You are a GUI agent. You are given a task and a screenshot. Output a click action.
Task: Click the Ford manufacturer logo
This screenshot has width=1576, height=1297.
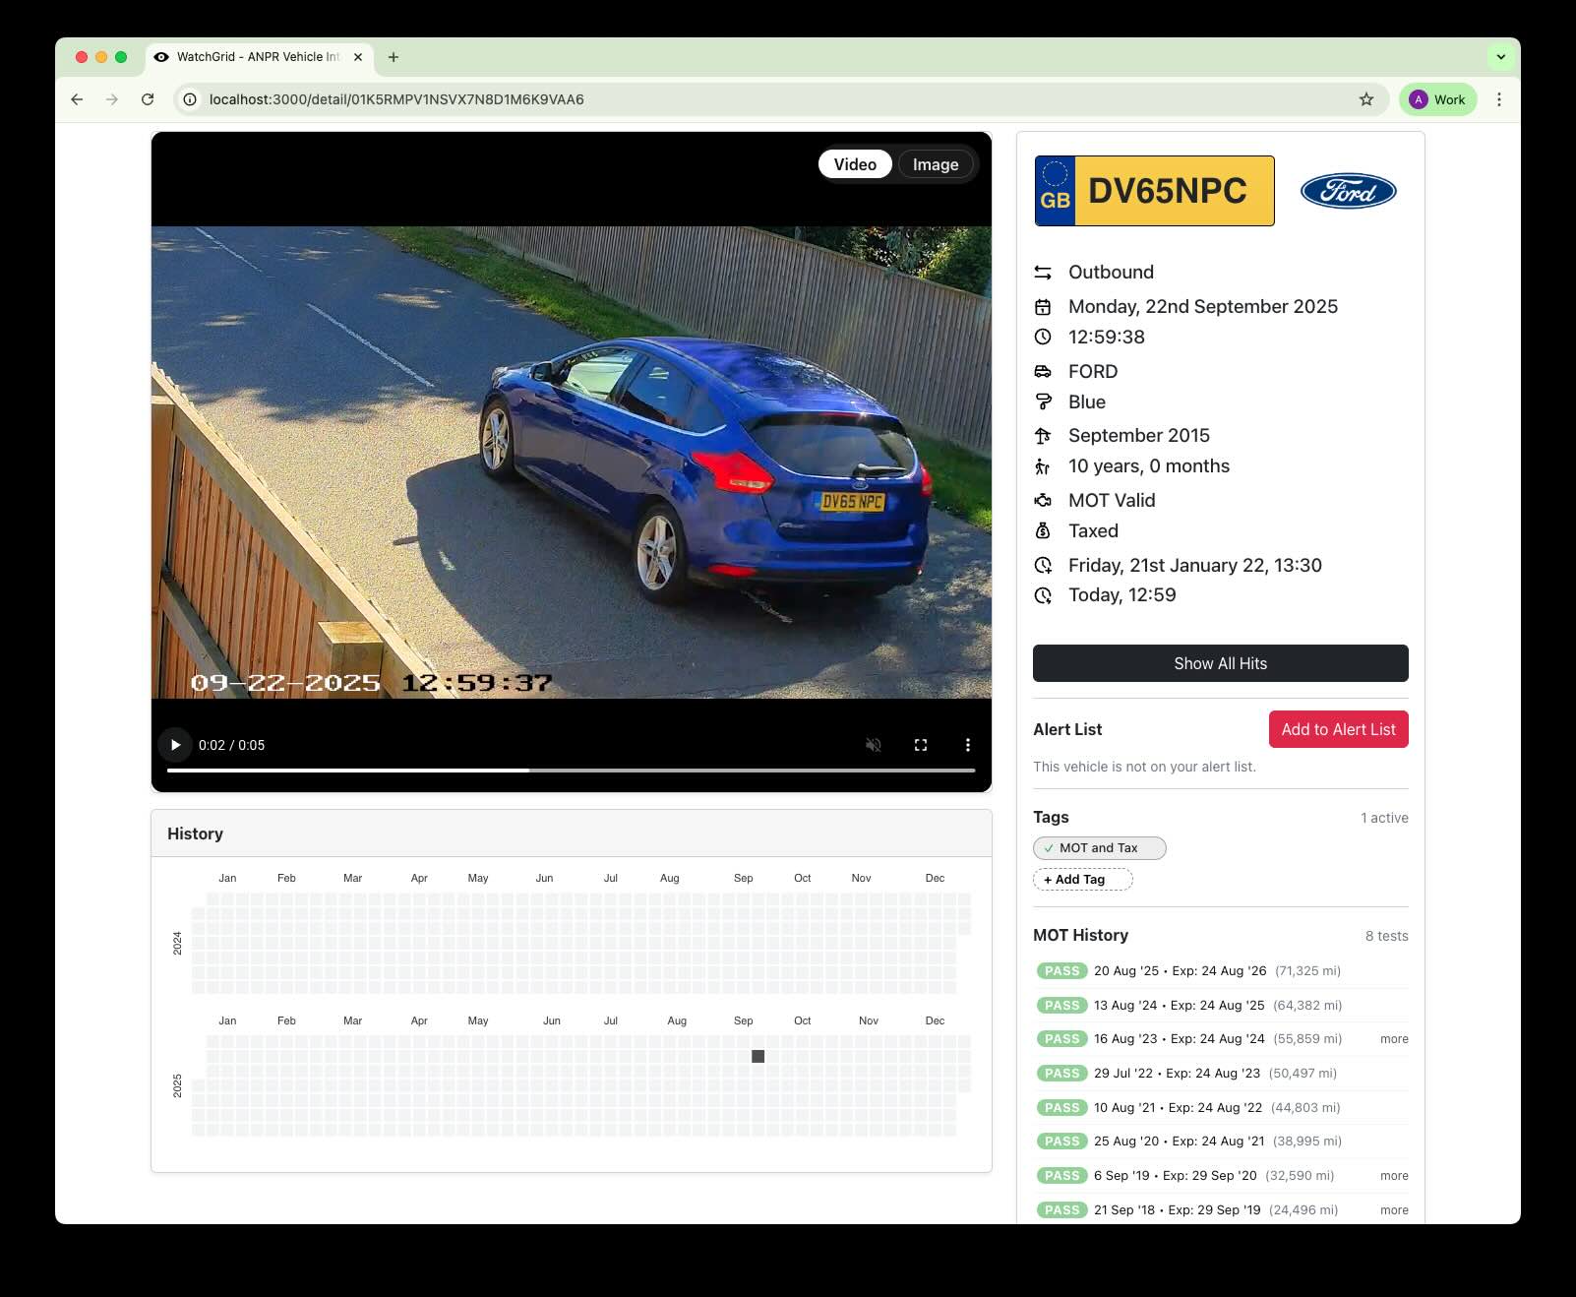tap(1348, 191)
